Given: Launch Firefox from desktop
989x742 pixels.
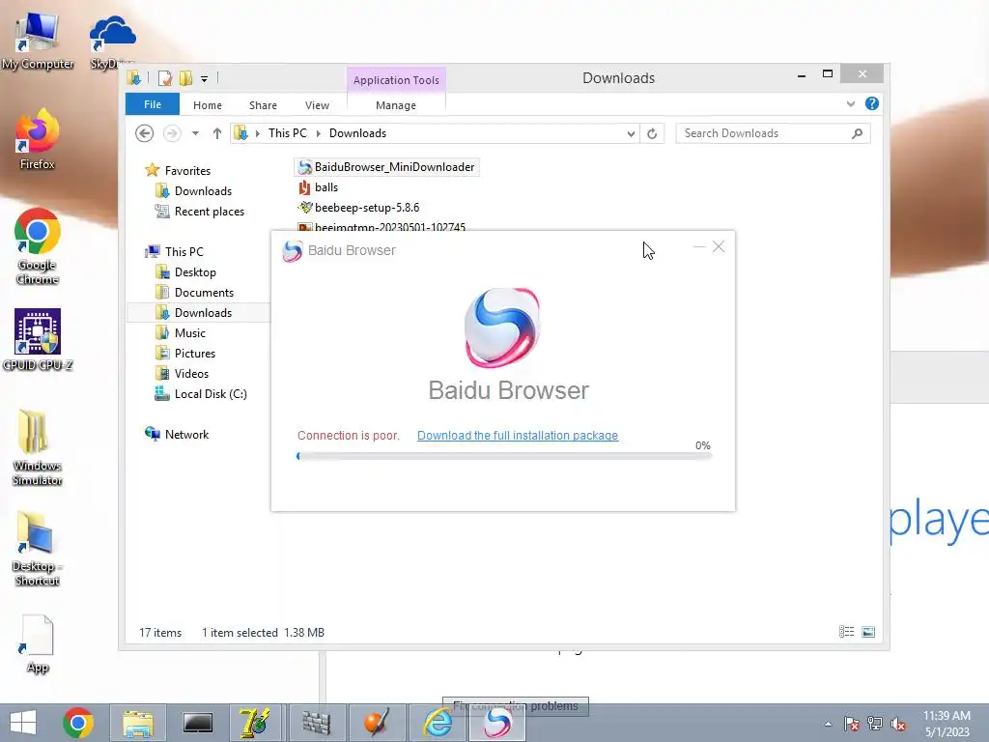Looking at the screenshot, I should click(38, 140).
